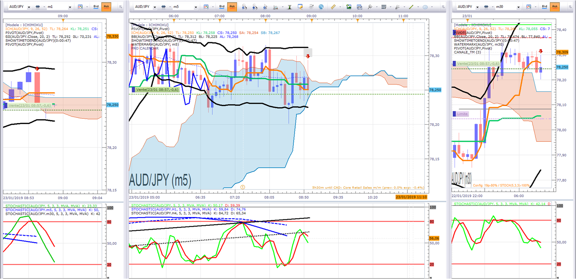Toggle Bid price display on the m1 chart

(96, 7)
